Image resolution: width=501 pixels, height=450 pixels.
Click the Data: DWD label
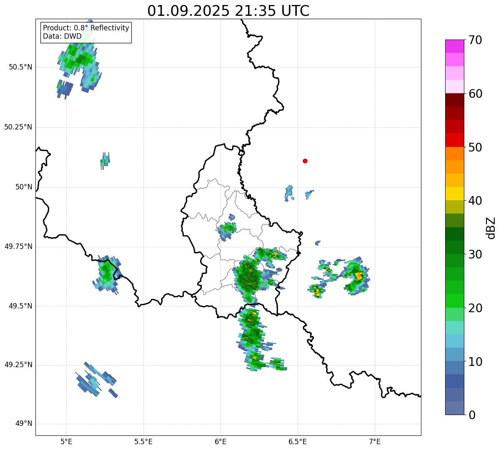click(x=63, y=36)
